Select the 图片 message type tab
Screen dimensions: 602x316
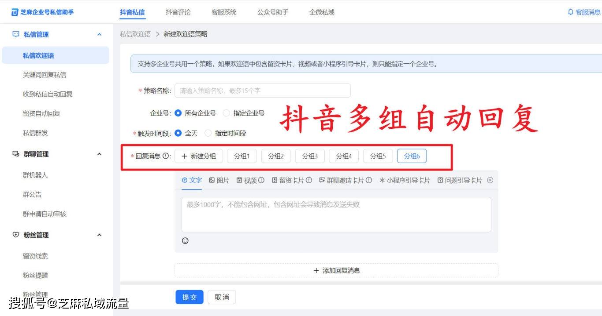[219, 180]
